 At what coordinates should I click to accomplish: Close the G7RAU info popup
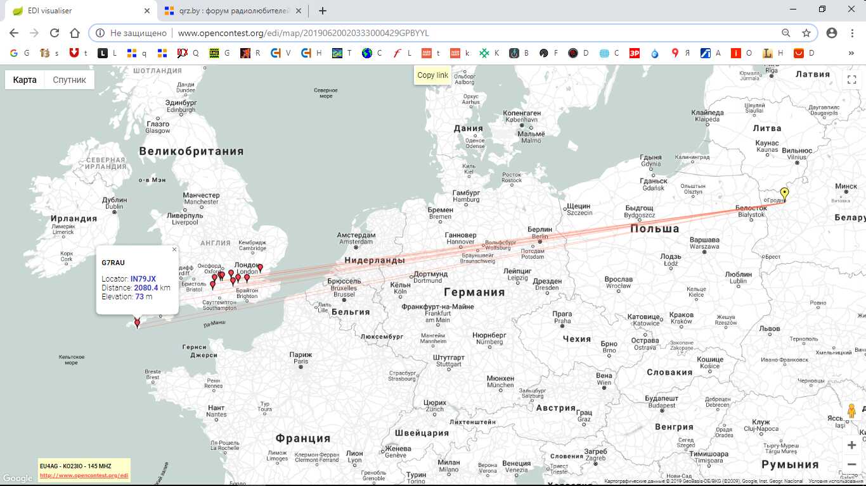click(174, 249)
